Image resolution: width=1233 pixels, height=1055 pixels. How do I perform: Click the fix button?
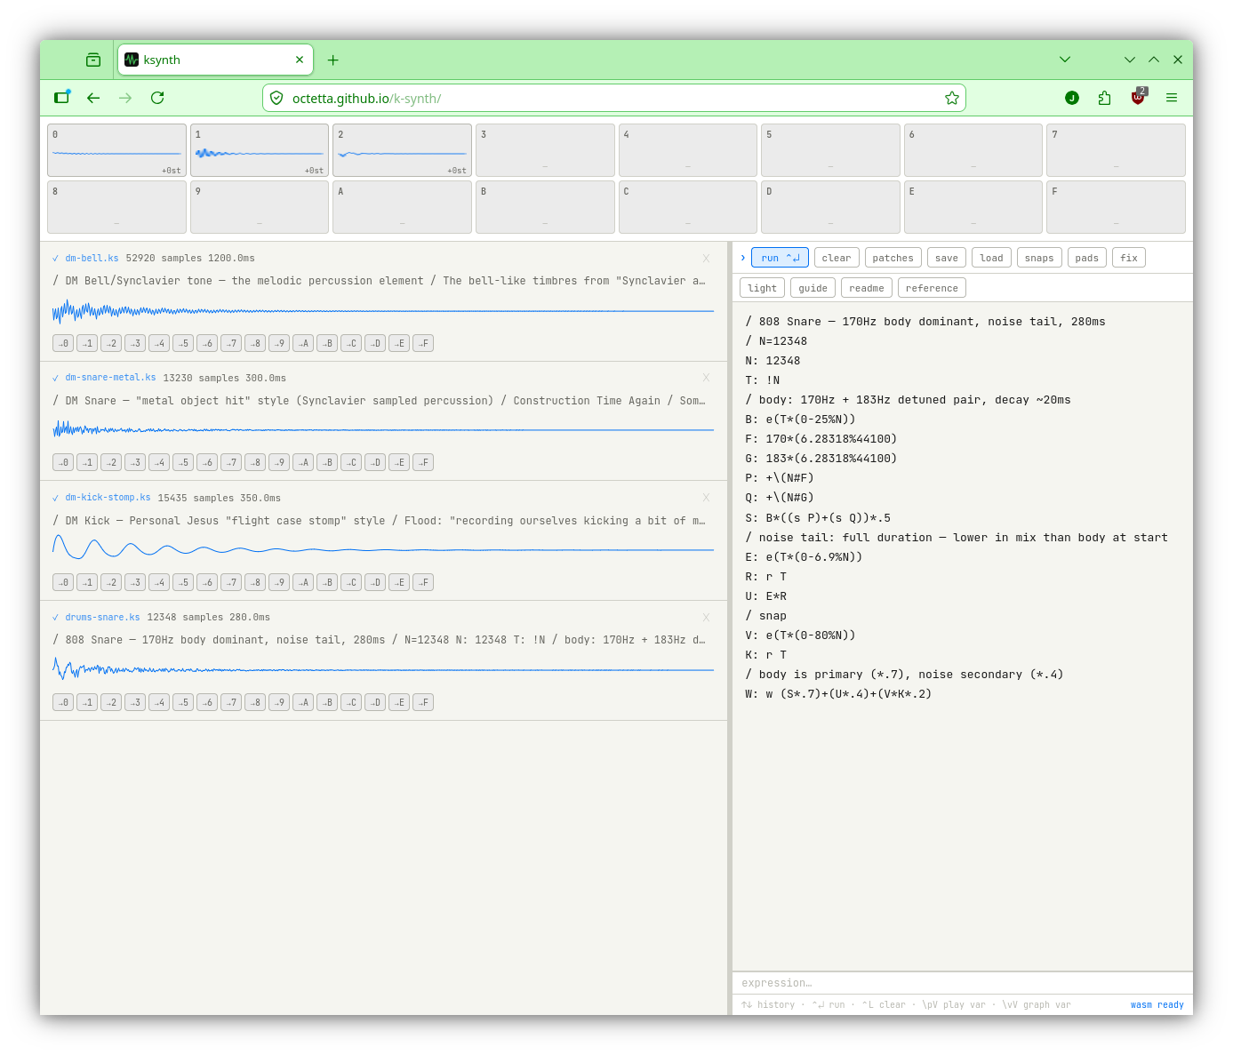pos(1128,258)
